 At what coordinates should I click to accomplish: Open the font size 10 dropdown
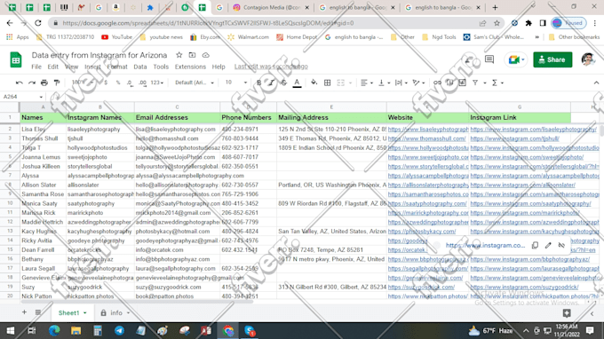pyautogui.click(x=235, y=83)
